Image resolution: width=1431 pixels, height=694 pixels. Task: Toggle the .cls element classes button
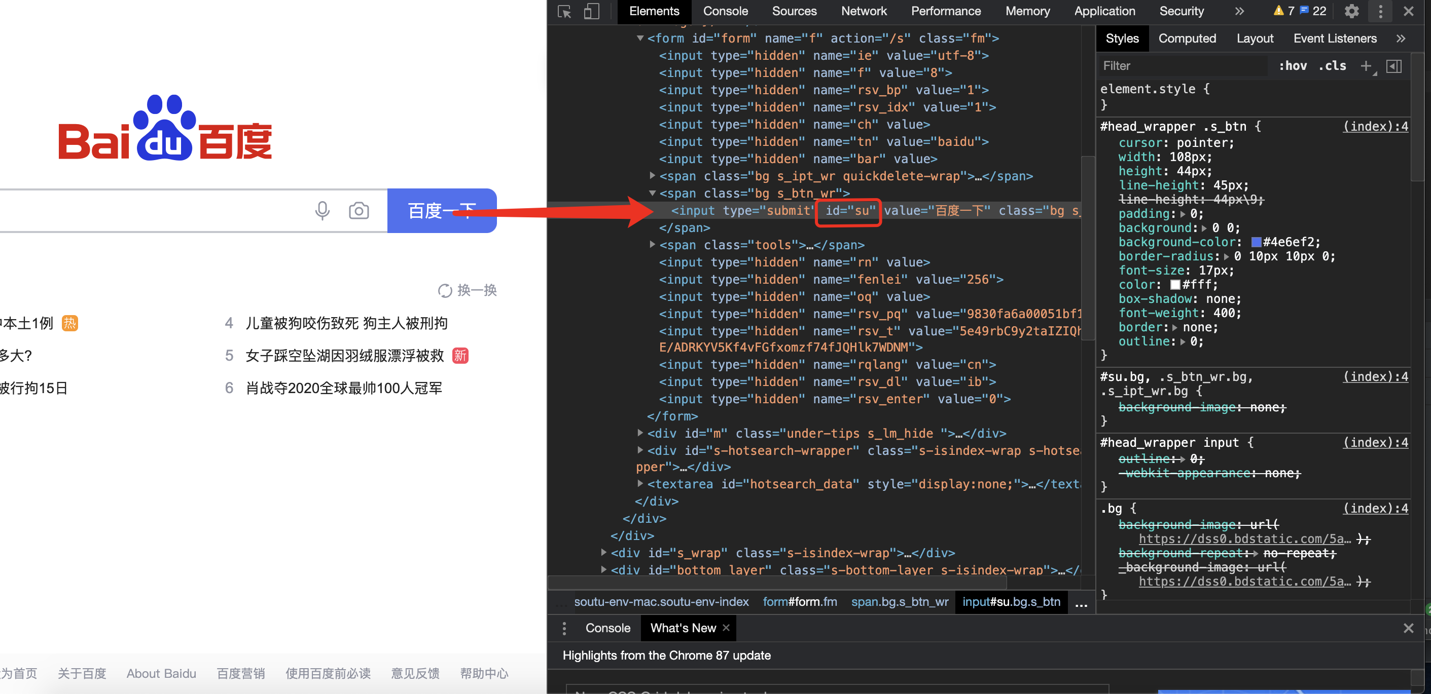(x=1332, y=66)
